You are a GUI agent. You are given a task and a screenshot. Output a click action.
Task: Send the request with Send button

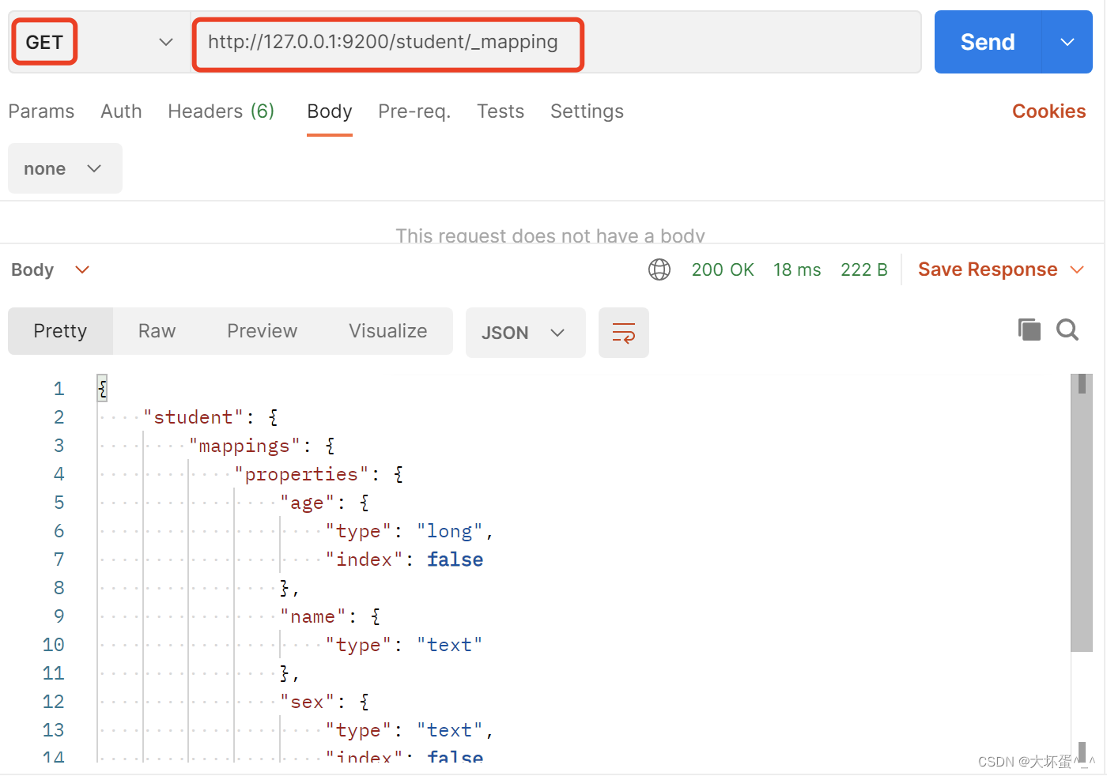point(988,42)
